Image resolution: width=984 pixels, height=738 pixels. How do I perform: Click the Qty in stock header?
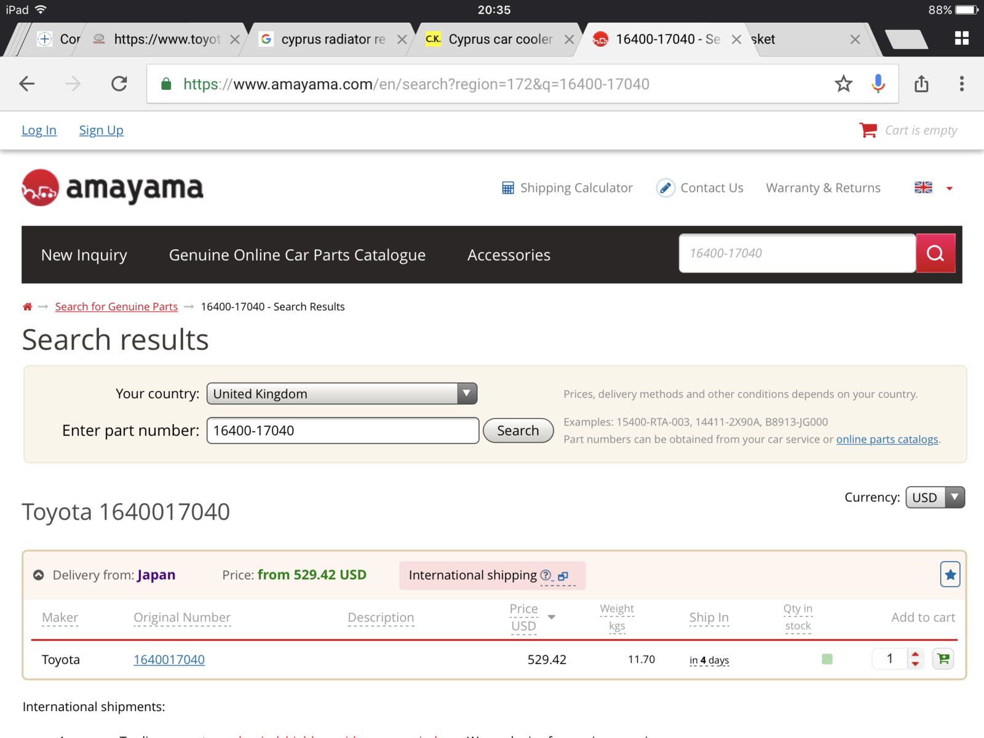[798, 617]
